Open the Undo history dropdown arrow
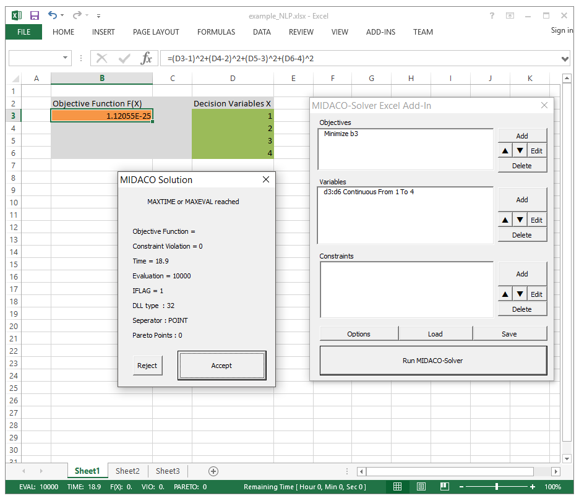The height and width of the screenshot is (501, 579). (x=62, y=15)
